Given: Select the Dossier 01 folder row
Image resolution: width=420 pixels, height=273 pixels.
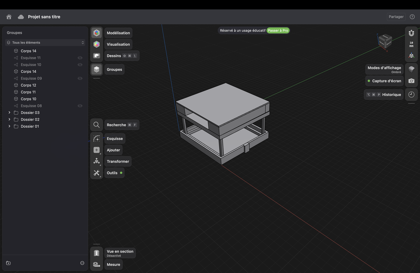Looking at the screenshot, I should pos(45,126).
